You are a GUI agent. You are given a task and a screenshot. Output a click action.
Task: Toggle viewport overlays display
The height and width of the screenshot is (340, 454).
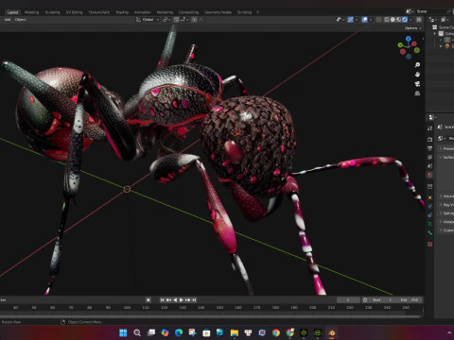(365, 20)
